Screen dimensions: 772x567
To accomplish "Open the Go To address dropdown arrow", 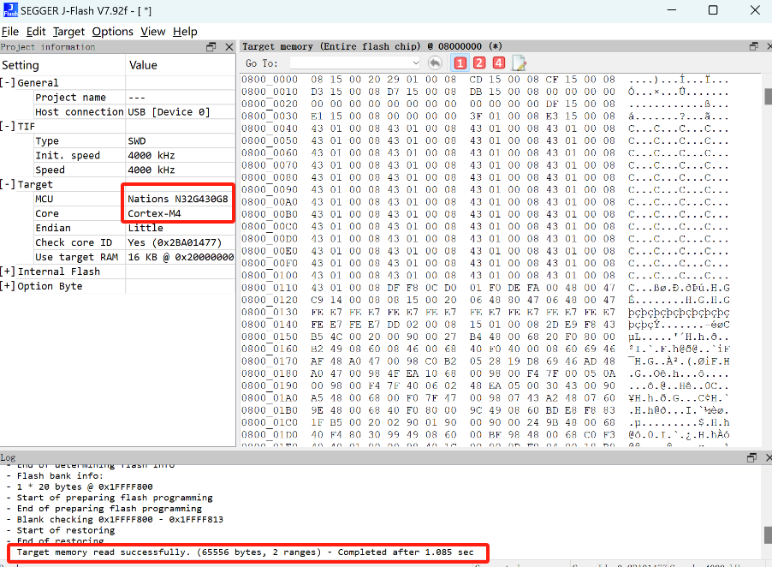I will coord(416,63).
